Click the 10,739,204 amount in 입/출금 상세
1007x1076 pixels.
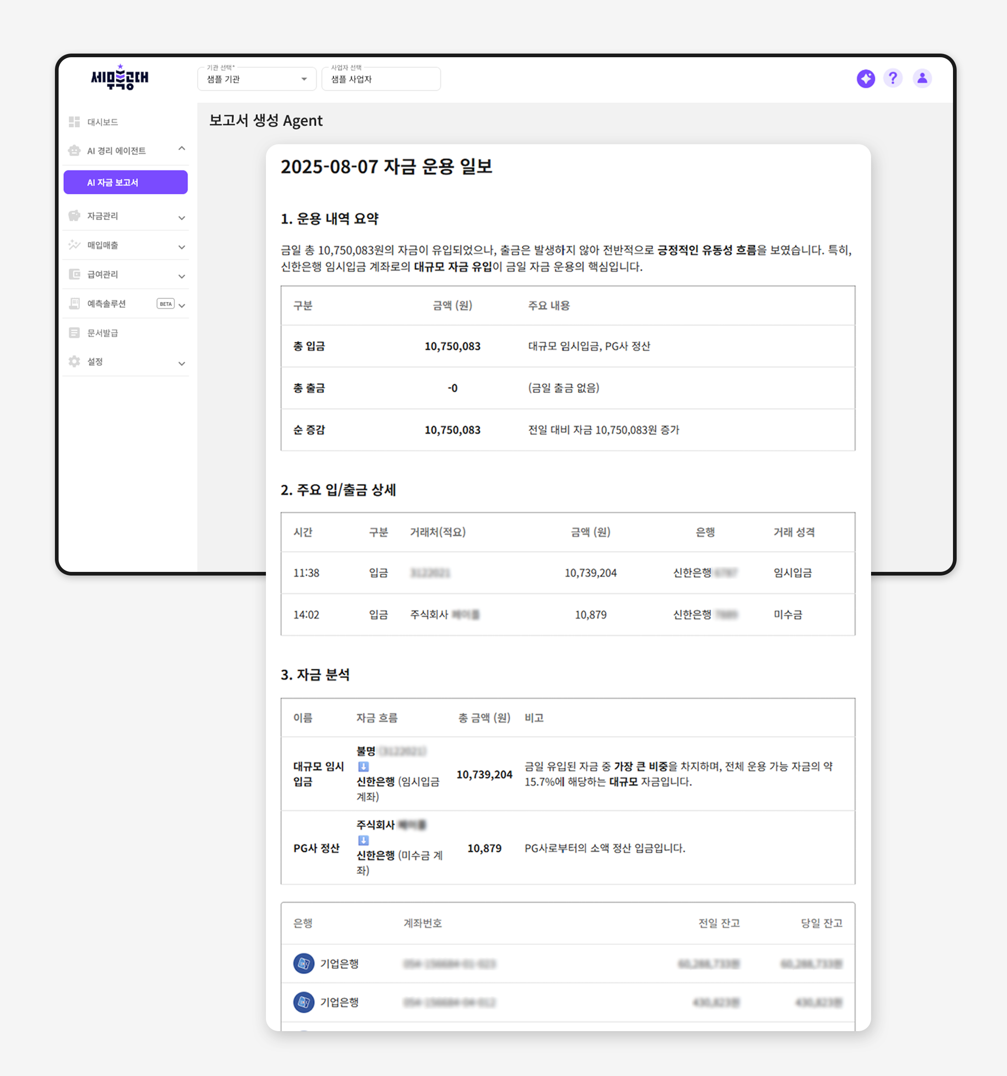pos(590,573)
